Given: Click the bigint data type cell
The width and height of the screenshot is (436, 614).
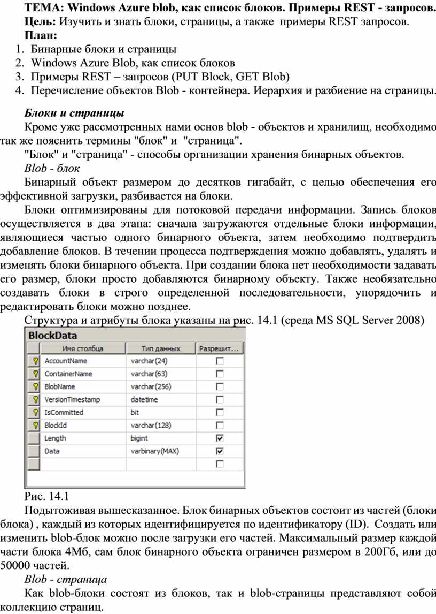Looking at the screenshot, I should [x=161, y=438].
